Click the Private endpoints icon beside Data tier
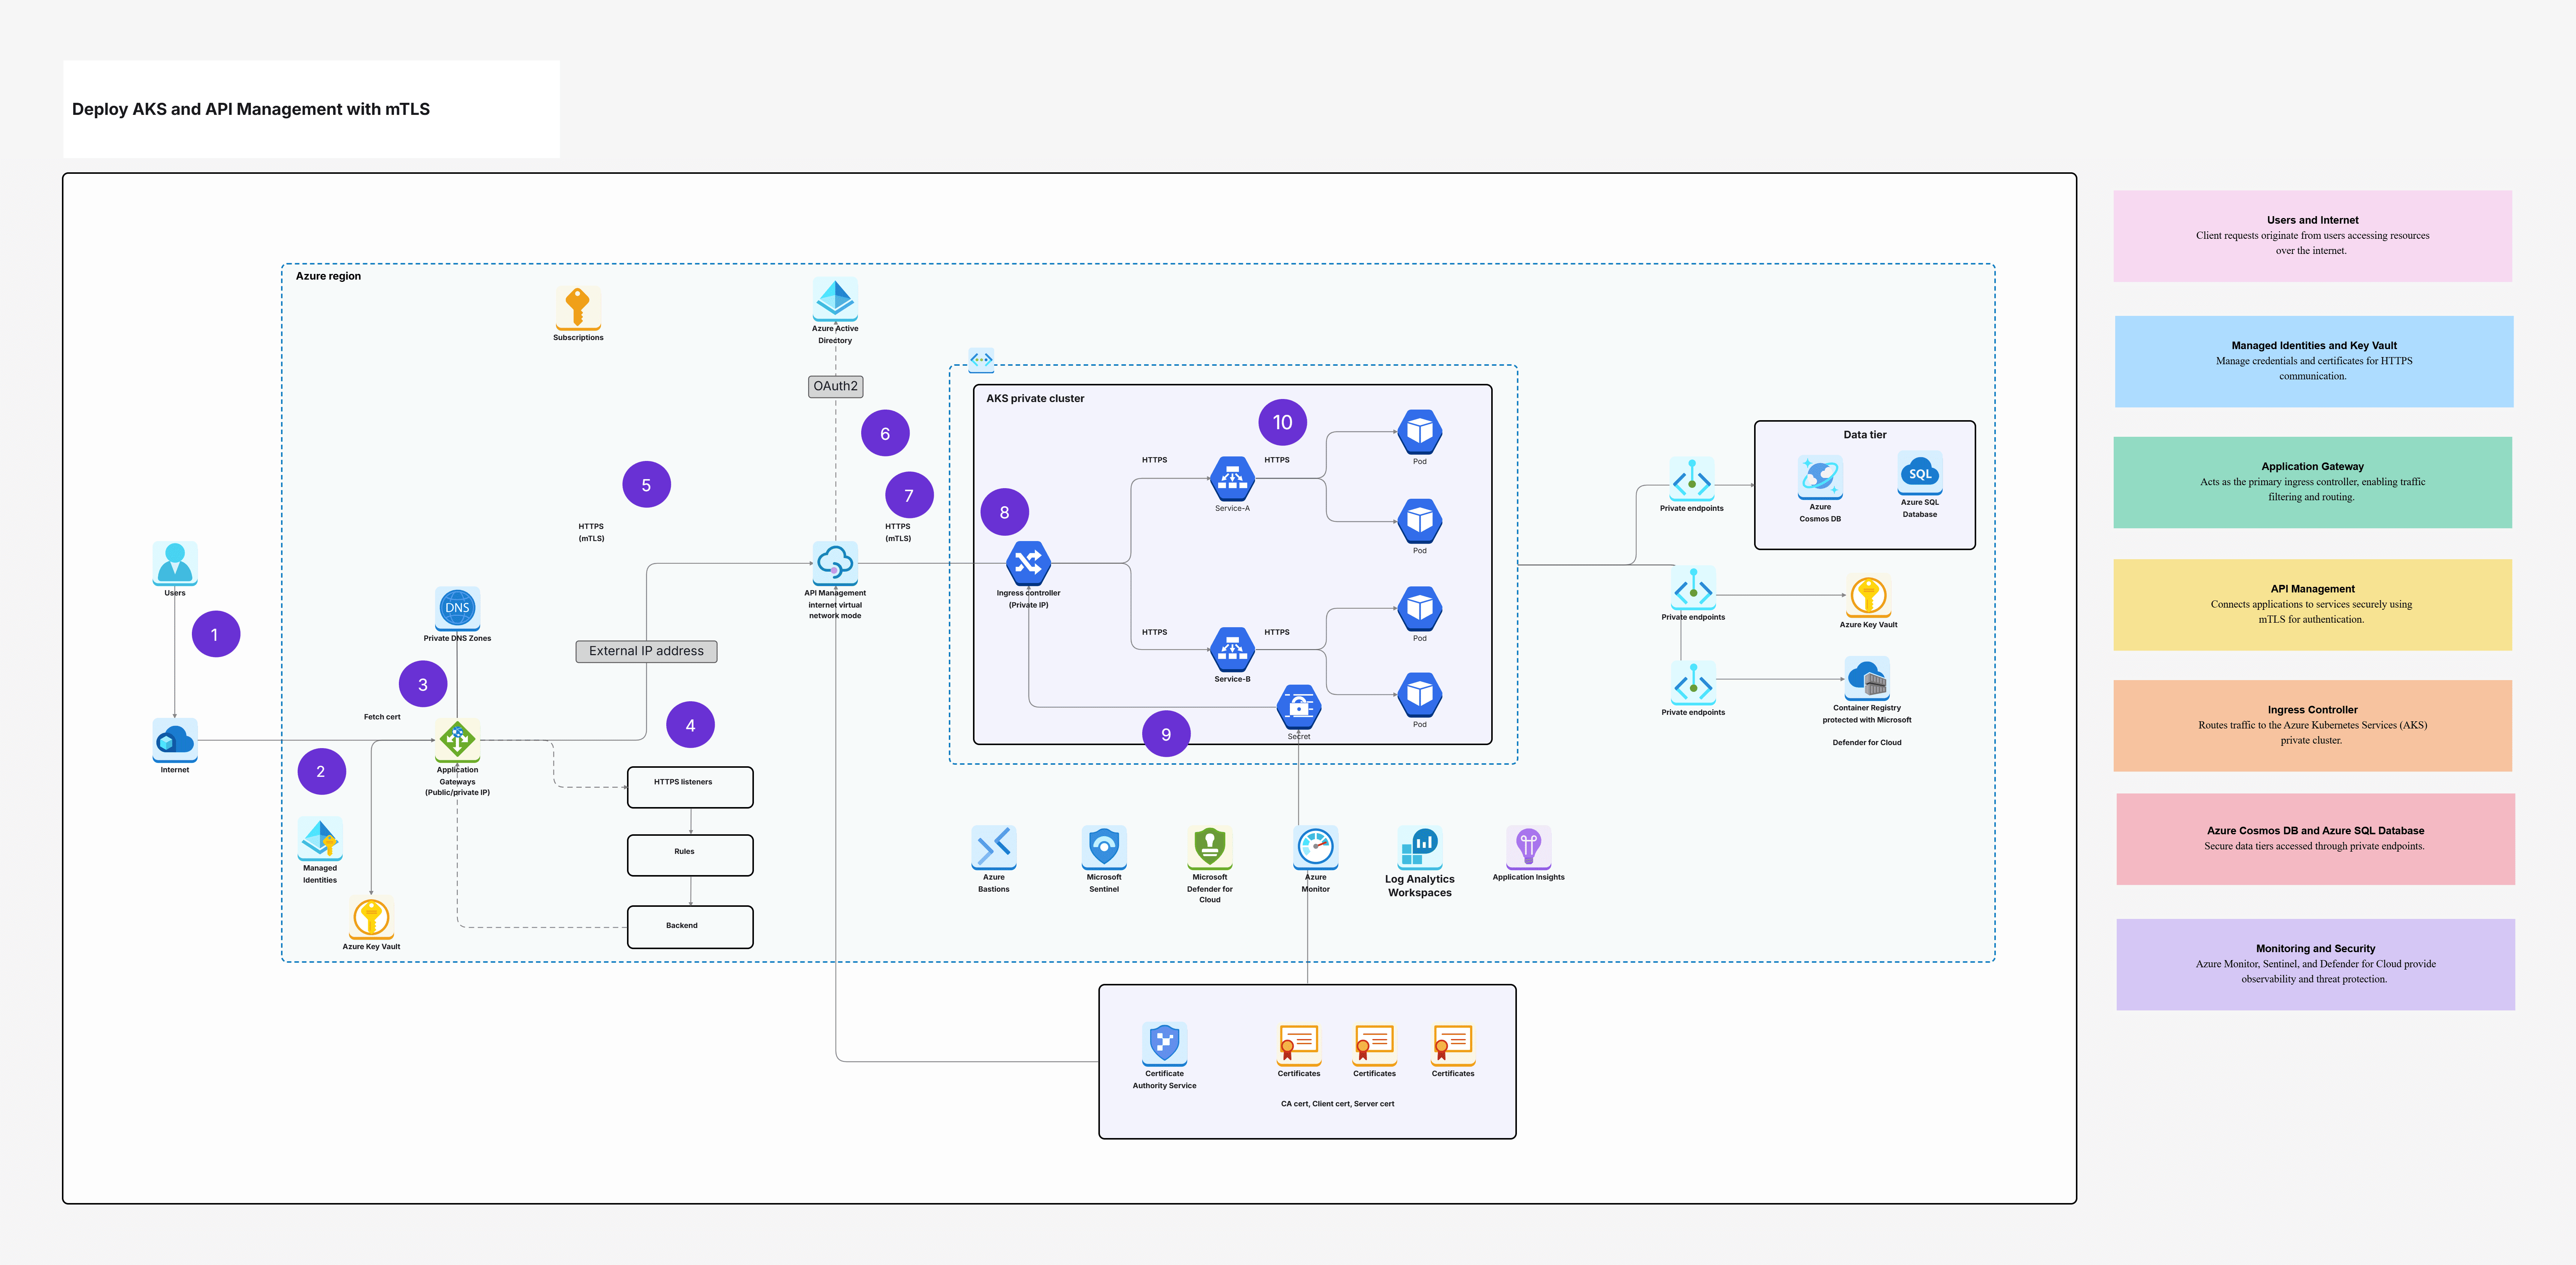Viewport: 2576px width, 1265px height. [x=1692, y=479]
